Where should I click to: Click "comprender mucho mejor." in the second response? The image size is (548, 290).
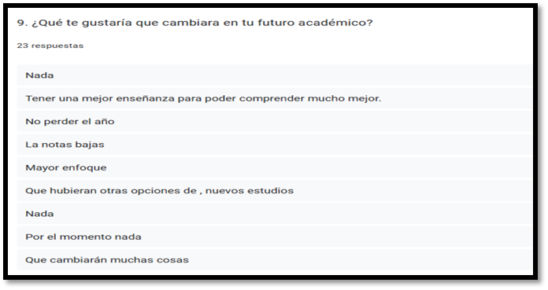coord(310,98)
